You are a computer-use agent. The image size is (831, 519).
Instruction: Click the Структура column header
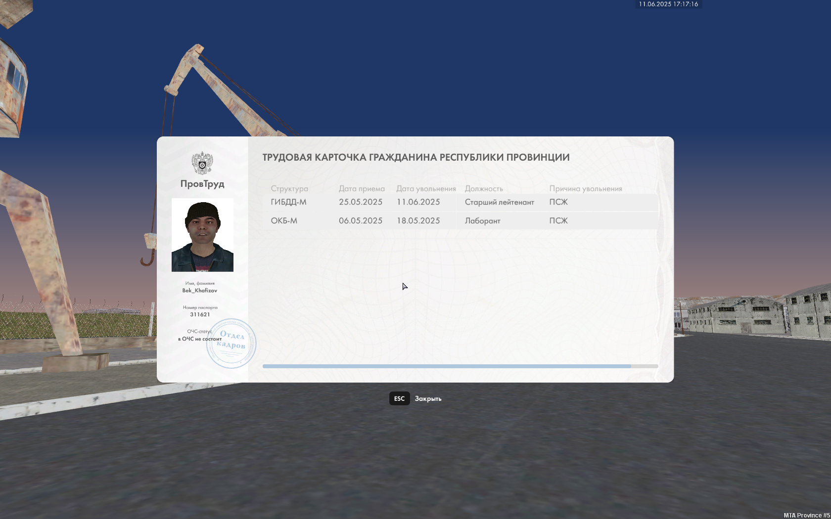289,188
